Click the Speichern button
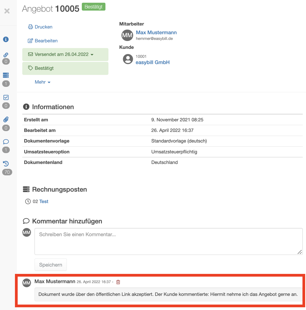 (x=51, y=265)
